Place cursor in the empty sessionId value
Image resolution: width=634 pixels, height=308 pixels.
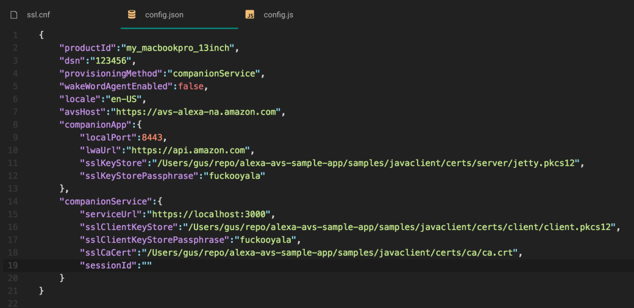click(x=146, y=265)
